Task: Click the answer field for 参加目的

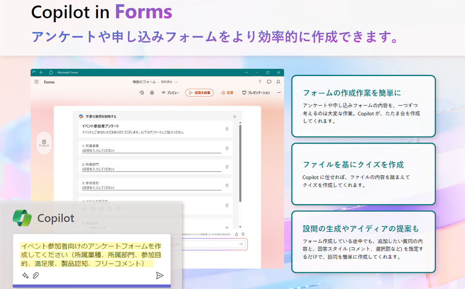Action: (x=152, y=188)
